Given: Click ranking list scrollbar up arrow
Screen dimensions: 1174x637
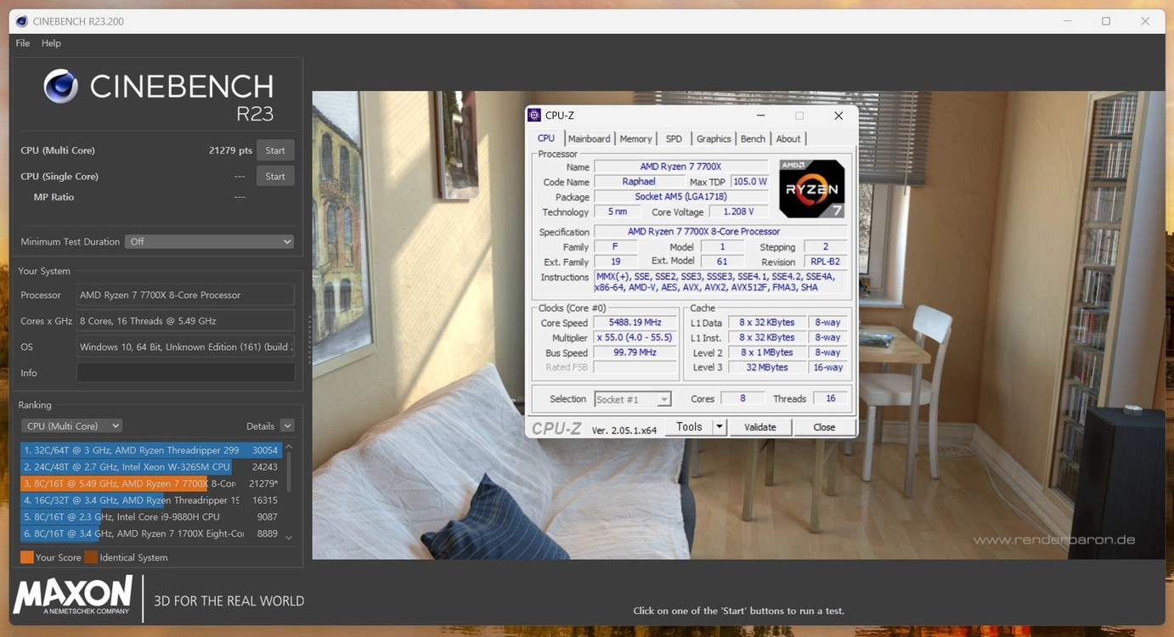Looking at the screenshot, I should pyautogui.click(x=289, y=447).
